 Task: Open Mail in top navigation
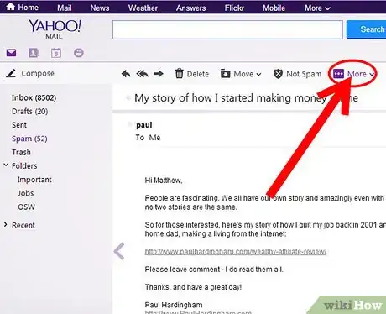pyautogui.click(x=65, y=8)
